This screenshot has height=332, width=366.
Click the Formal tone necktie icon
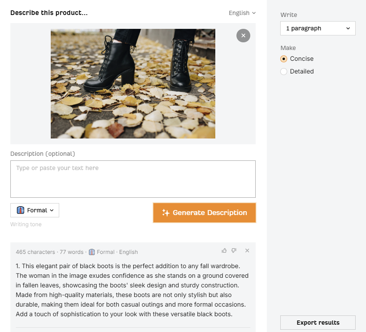click(x=20, y=210)
